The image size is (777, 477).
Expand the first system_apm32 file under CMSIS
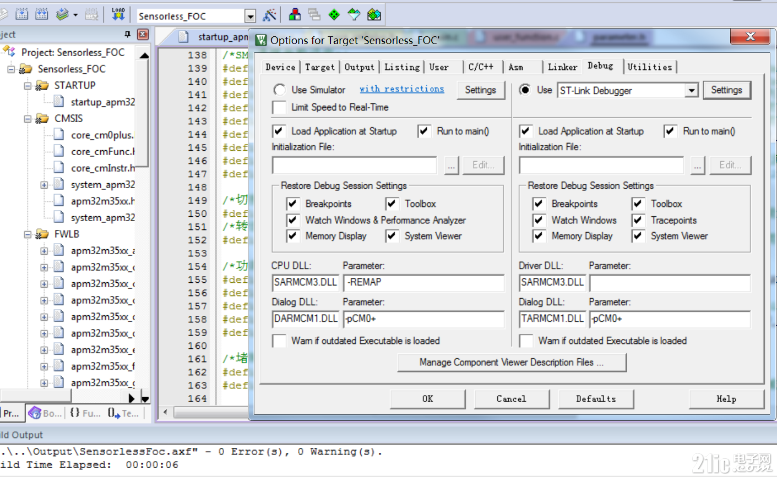coord(44,185)
